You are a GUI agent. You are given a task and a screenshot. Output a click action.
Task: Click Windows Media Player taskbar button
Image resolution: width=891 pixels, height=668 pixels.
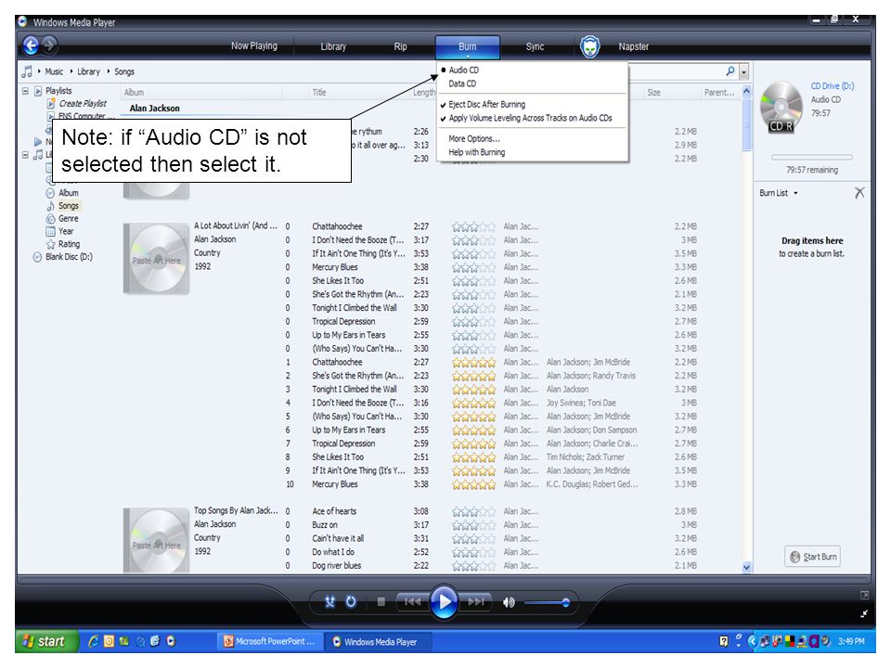coord(377,642)
